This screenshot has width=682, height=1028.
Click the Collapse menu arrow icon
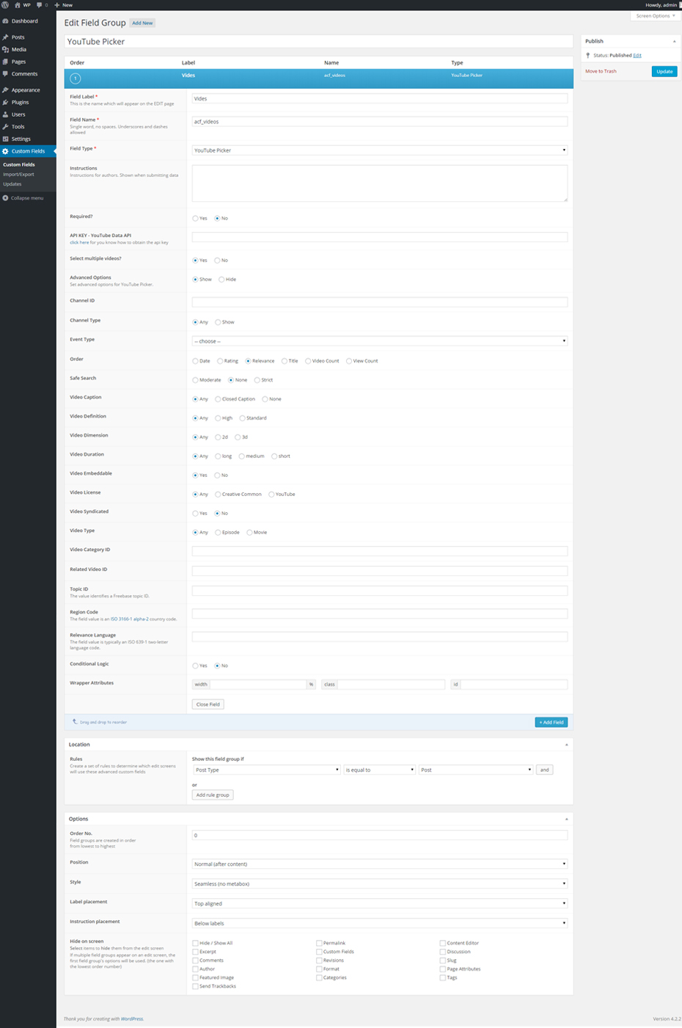(5, 198)
